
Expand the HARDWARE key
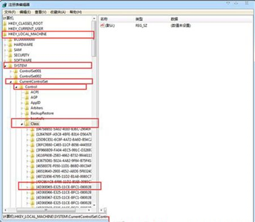click(5, 45)
